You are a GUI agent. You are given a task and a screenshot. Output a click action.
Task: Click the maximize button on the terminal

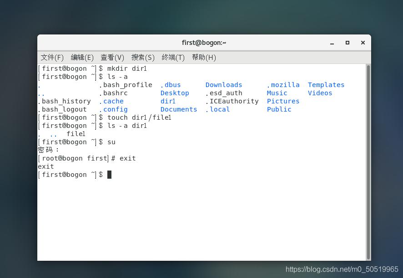(x=347, y=42)
